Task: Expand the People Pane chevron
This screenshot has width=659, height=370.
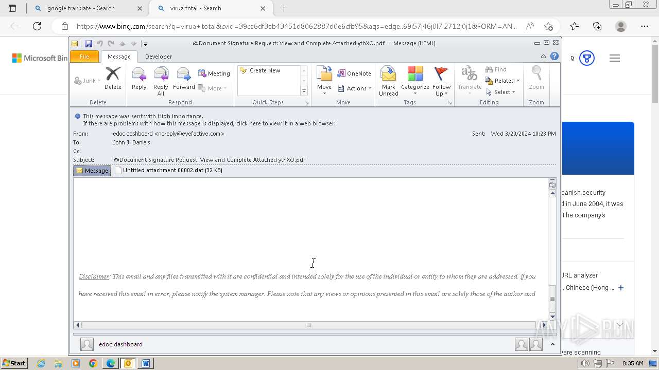Action: click(552, 344)
